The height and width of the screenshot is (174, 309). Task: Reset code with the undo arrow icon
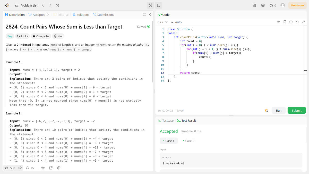[x=297, y=22]
